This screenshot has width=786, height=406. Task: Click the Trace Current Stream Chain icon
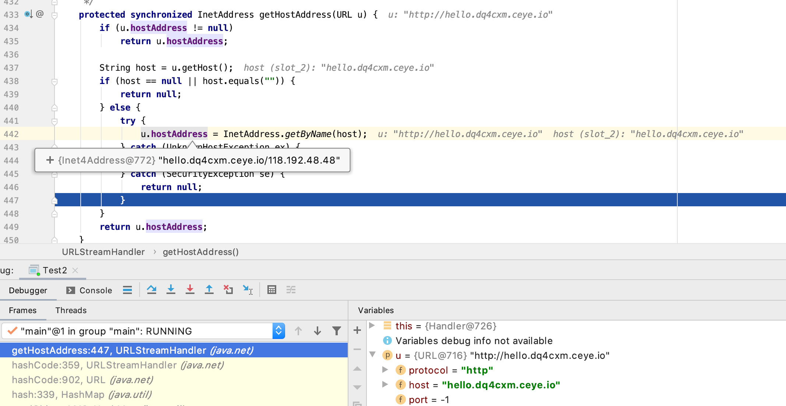click(x=291, y=290)
